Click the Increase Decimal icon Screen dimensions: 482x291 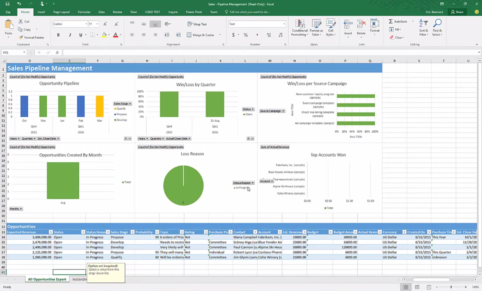[268, 35]
